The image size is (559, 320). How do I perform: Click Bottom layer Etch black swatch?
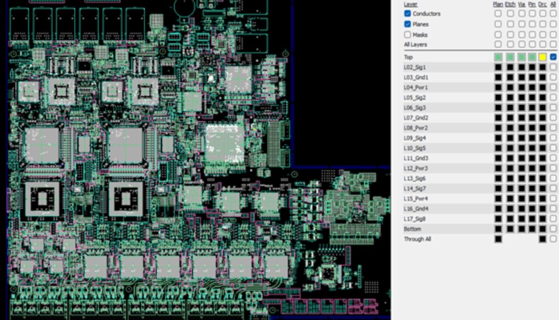click(x=510, y=229)
